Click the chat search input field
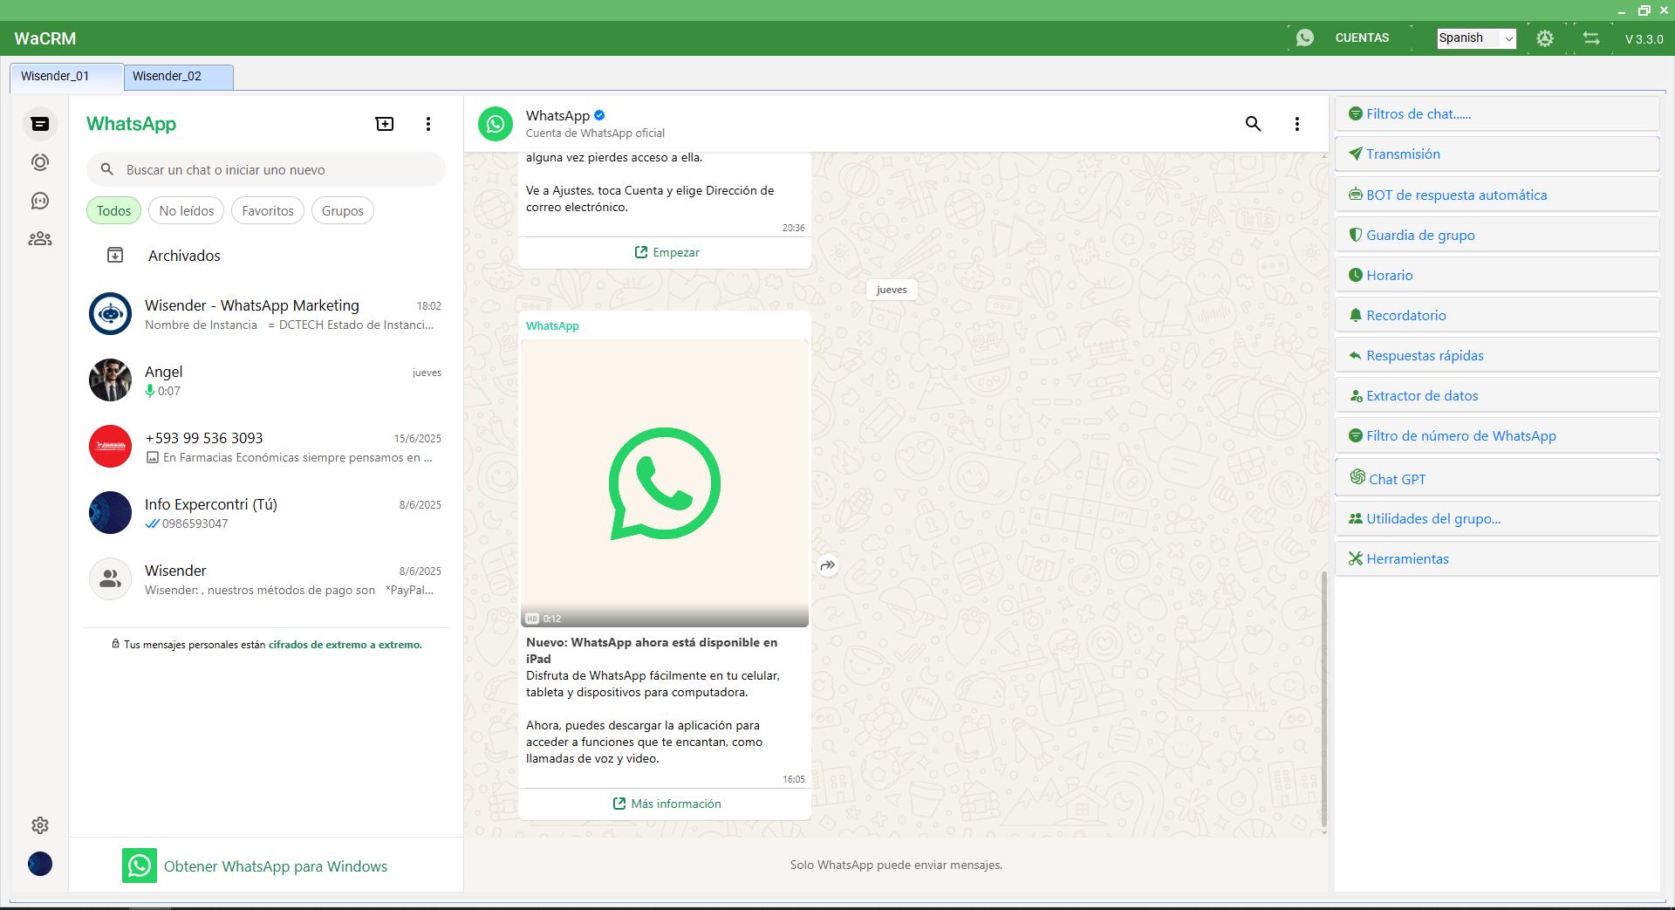Screen dimensions: 1675x910 click(266, 169)
